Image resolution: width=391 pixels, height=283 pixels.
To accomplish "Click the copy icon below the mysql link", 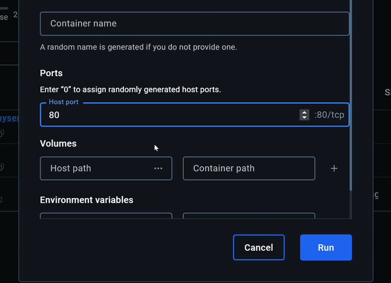I will click(1, 133).
